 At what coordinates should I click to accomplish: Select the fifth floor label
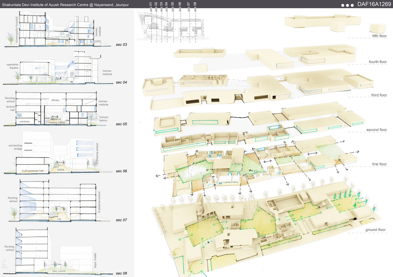coord(379,36)
